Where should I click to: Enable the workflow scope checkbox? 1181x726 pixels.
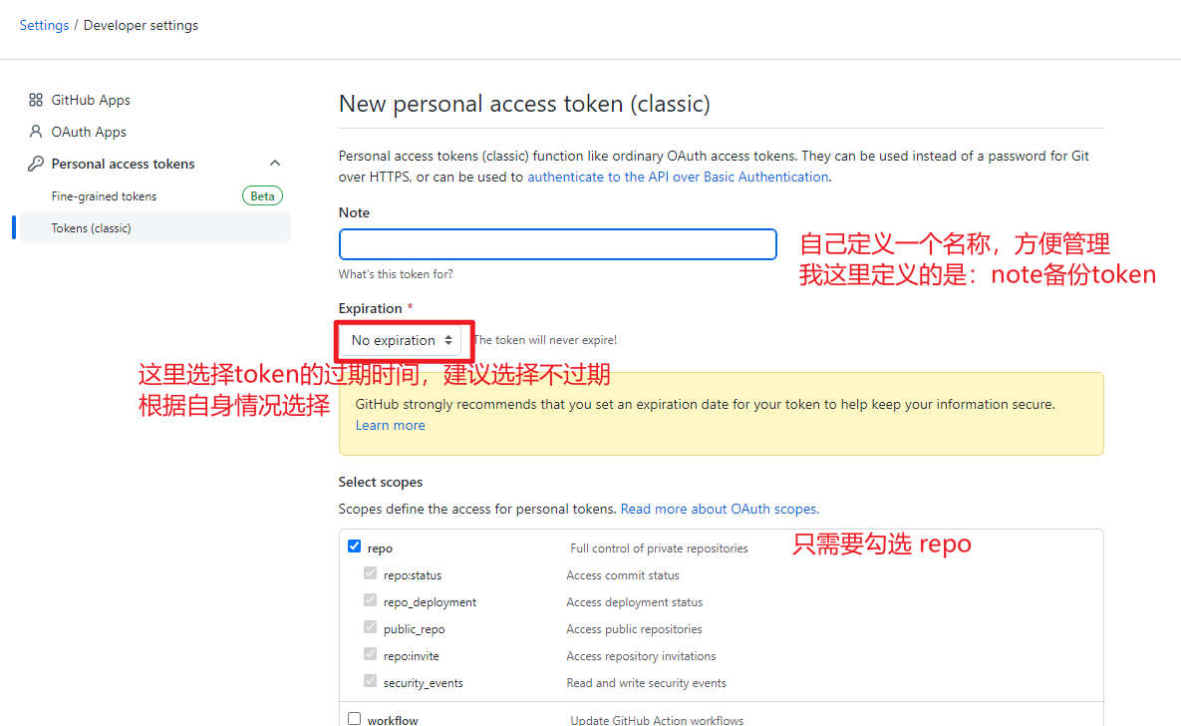[x=354, y=718]
